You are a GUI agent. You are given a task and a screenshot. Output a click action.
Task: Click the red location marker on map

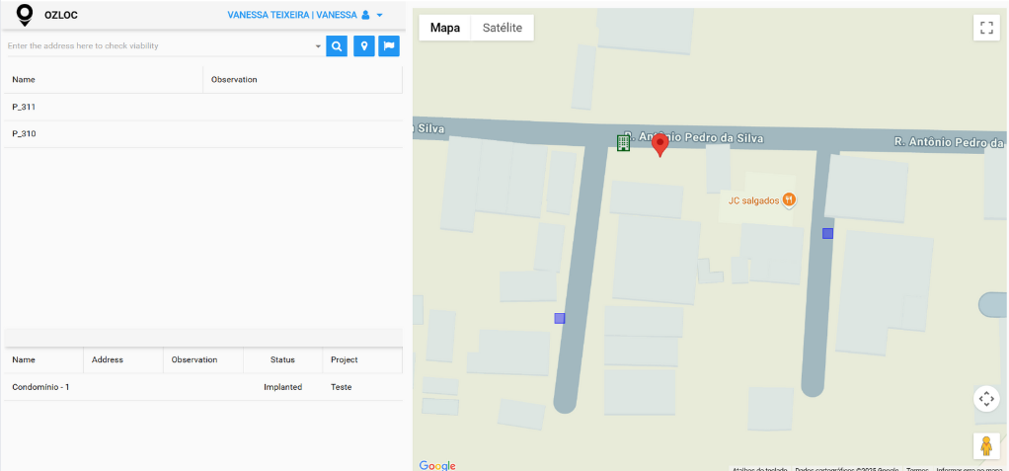[660, 145]
